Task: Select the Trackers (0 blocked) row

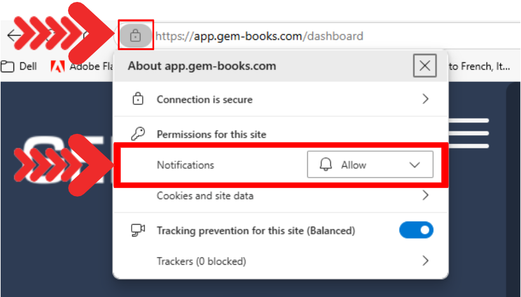Action: [201, 261]
